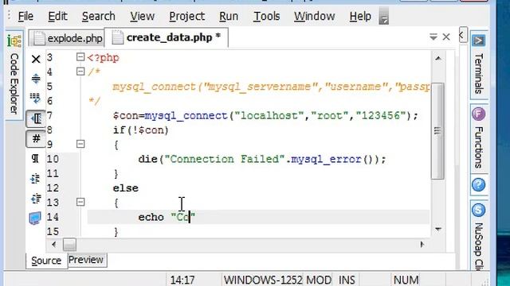Click the vertical scrollbar thumb
The width and height of the screenshot is (510, 286).
tap(437, 131)
